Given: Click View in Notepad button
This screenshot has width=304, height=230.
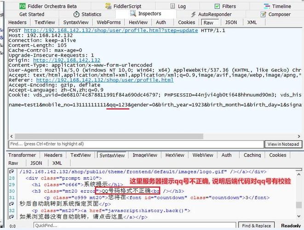Looking at the screenshot, I should pyautogui.click(x=283, y=144).
